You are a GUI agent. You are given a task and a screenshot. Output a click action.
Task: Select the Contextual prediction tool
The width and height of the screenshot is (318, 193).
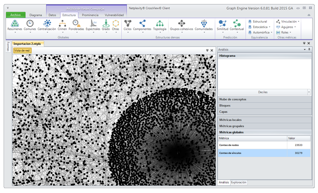click(237, 26)
